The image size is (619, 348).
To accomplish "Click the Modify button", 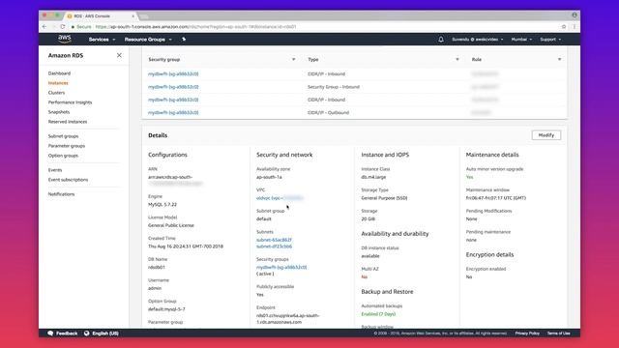I will coord(545,135).
